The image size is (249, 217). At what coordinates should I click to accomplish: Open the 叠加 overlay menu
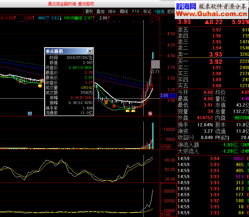click(x=101, y=11)
